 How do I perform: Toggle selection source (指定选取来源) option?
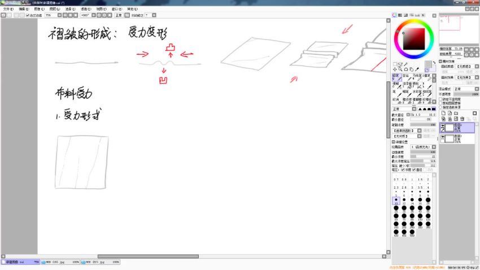tap(440, 107)
